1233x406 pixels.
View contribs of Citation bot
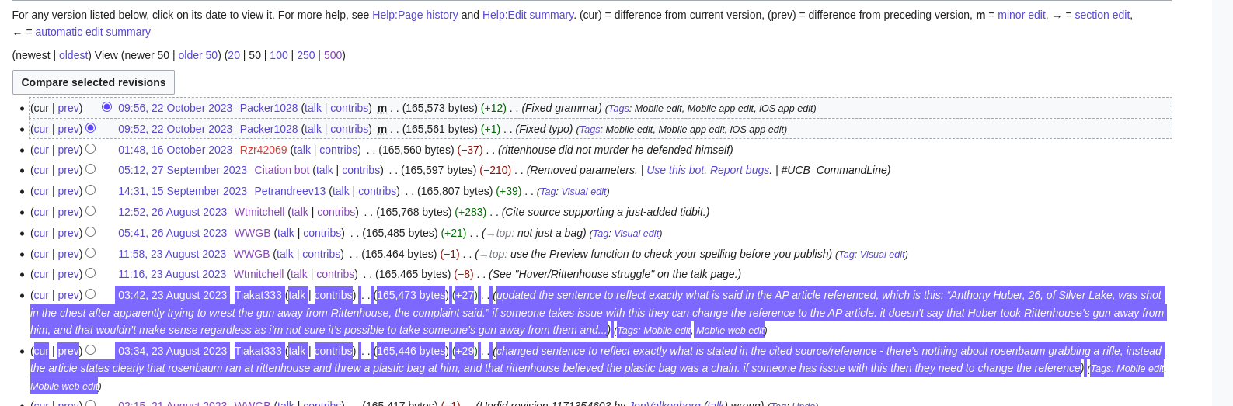click(361, 170)
